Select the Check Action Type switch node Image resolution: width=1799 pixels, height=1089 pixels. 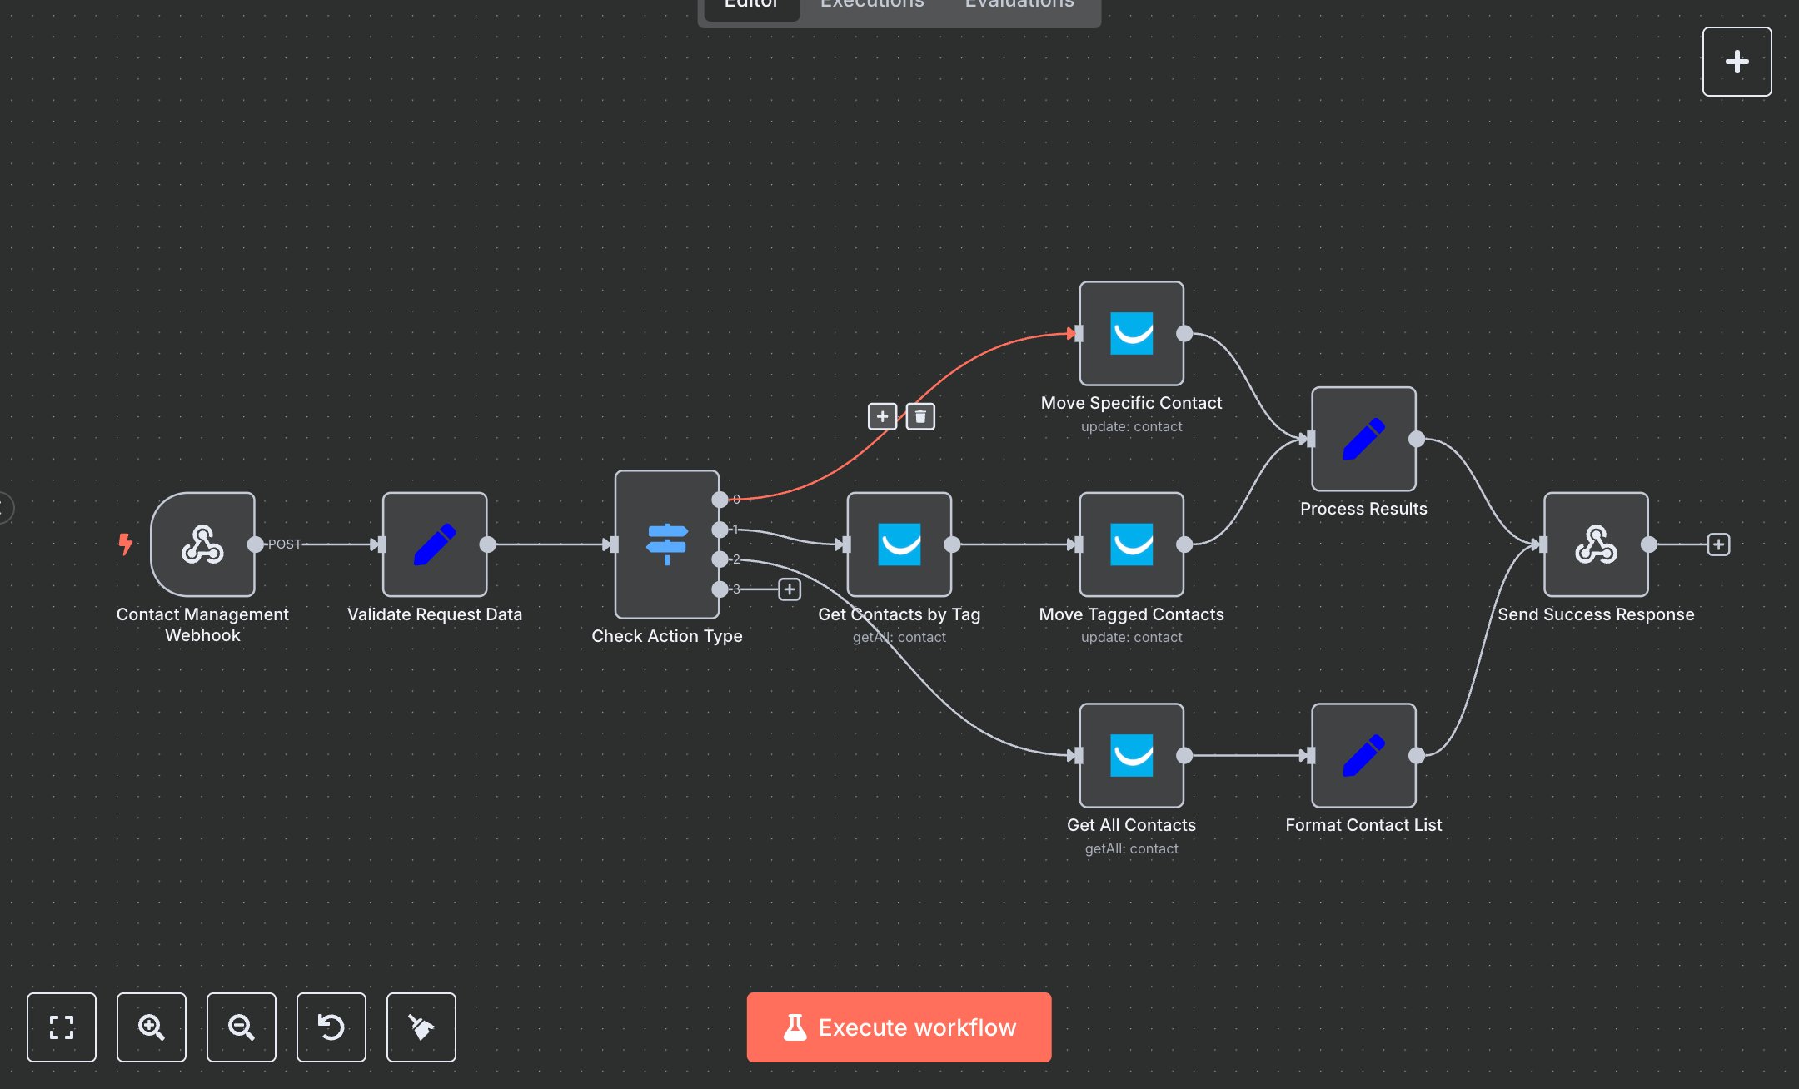coord(666,544)
